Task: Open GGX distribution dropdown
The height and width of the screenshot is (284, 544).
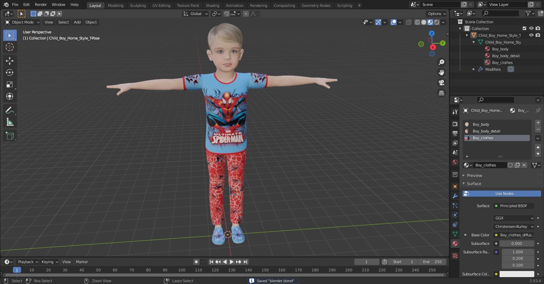Action: (514, 218)
